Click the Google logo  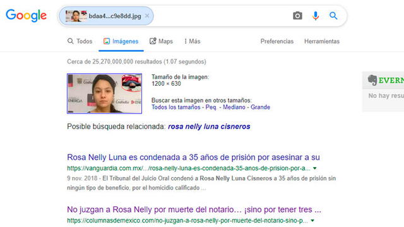[x=27, y=15]
